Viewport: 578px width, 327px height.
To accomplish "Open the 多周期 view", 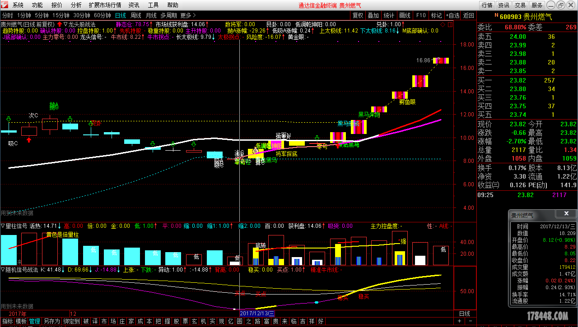I will (x=168, y=15).
